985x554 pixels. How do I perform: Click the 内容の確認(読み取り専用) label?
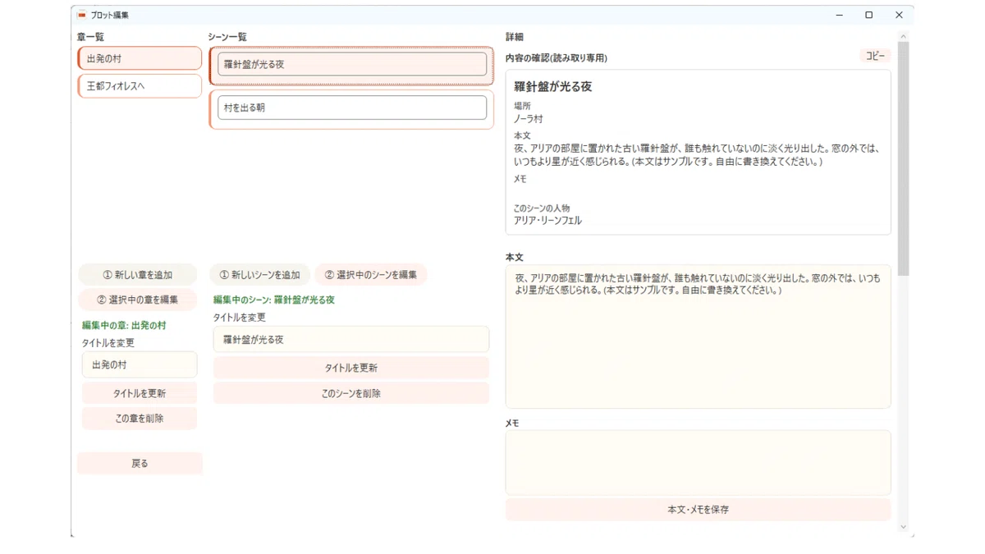(557, 58)
